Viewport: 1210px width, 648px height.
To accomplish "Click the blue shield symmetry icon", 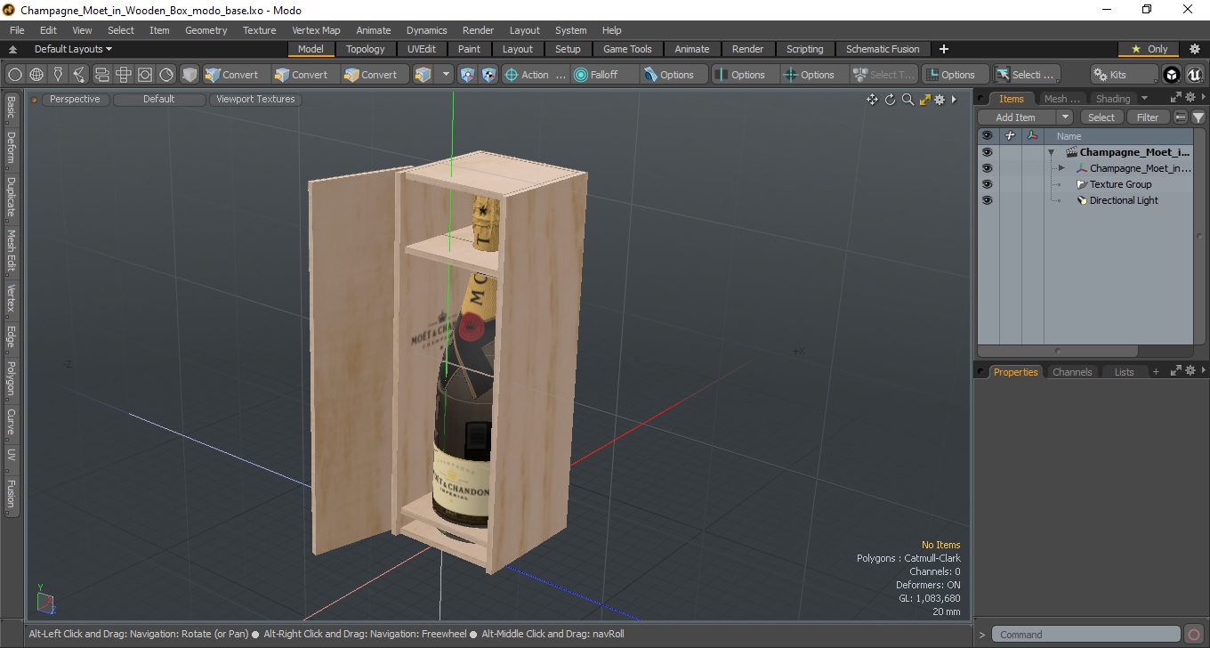I will 468,75.
